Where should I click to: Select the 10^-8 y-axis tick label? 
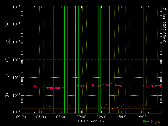(x=16, y=95)
